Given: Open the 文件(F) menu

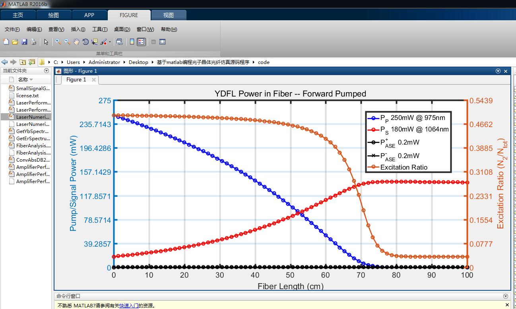Looking at the screenshot, I should (12, 29).
